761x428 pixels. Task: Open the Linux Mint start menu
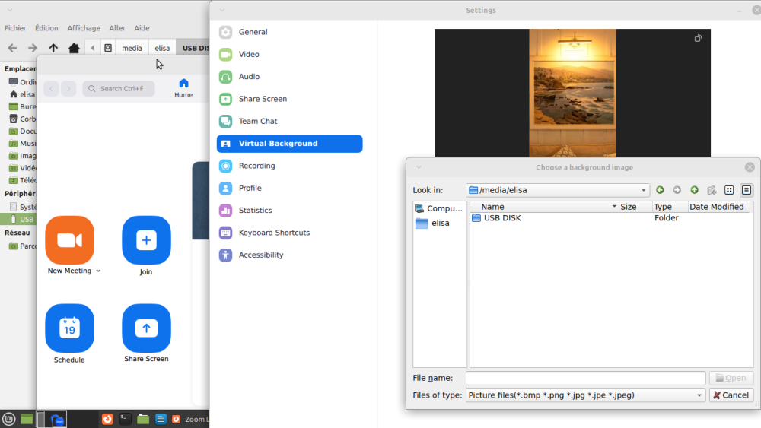tap(8, 419)
